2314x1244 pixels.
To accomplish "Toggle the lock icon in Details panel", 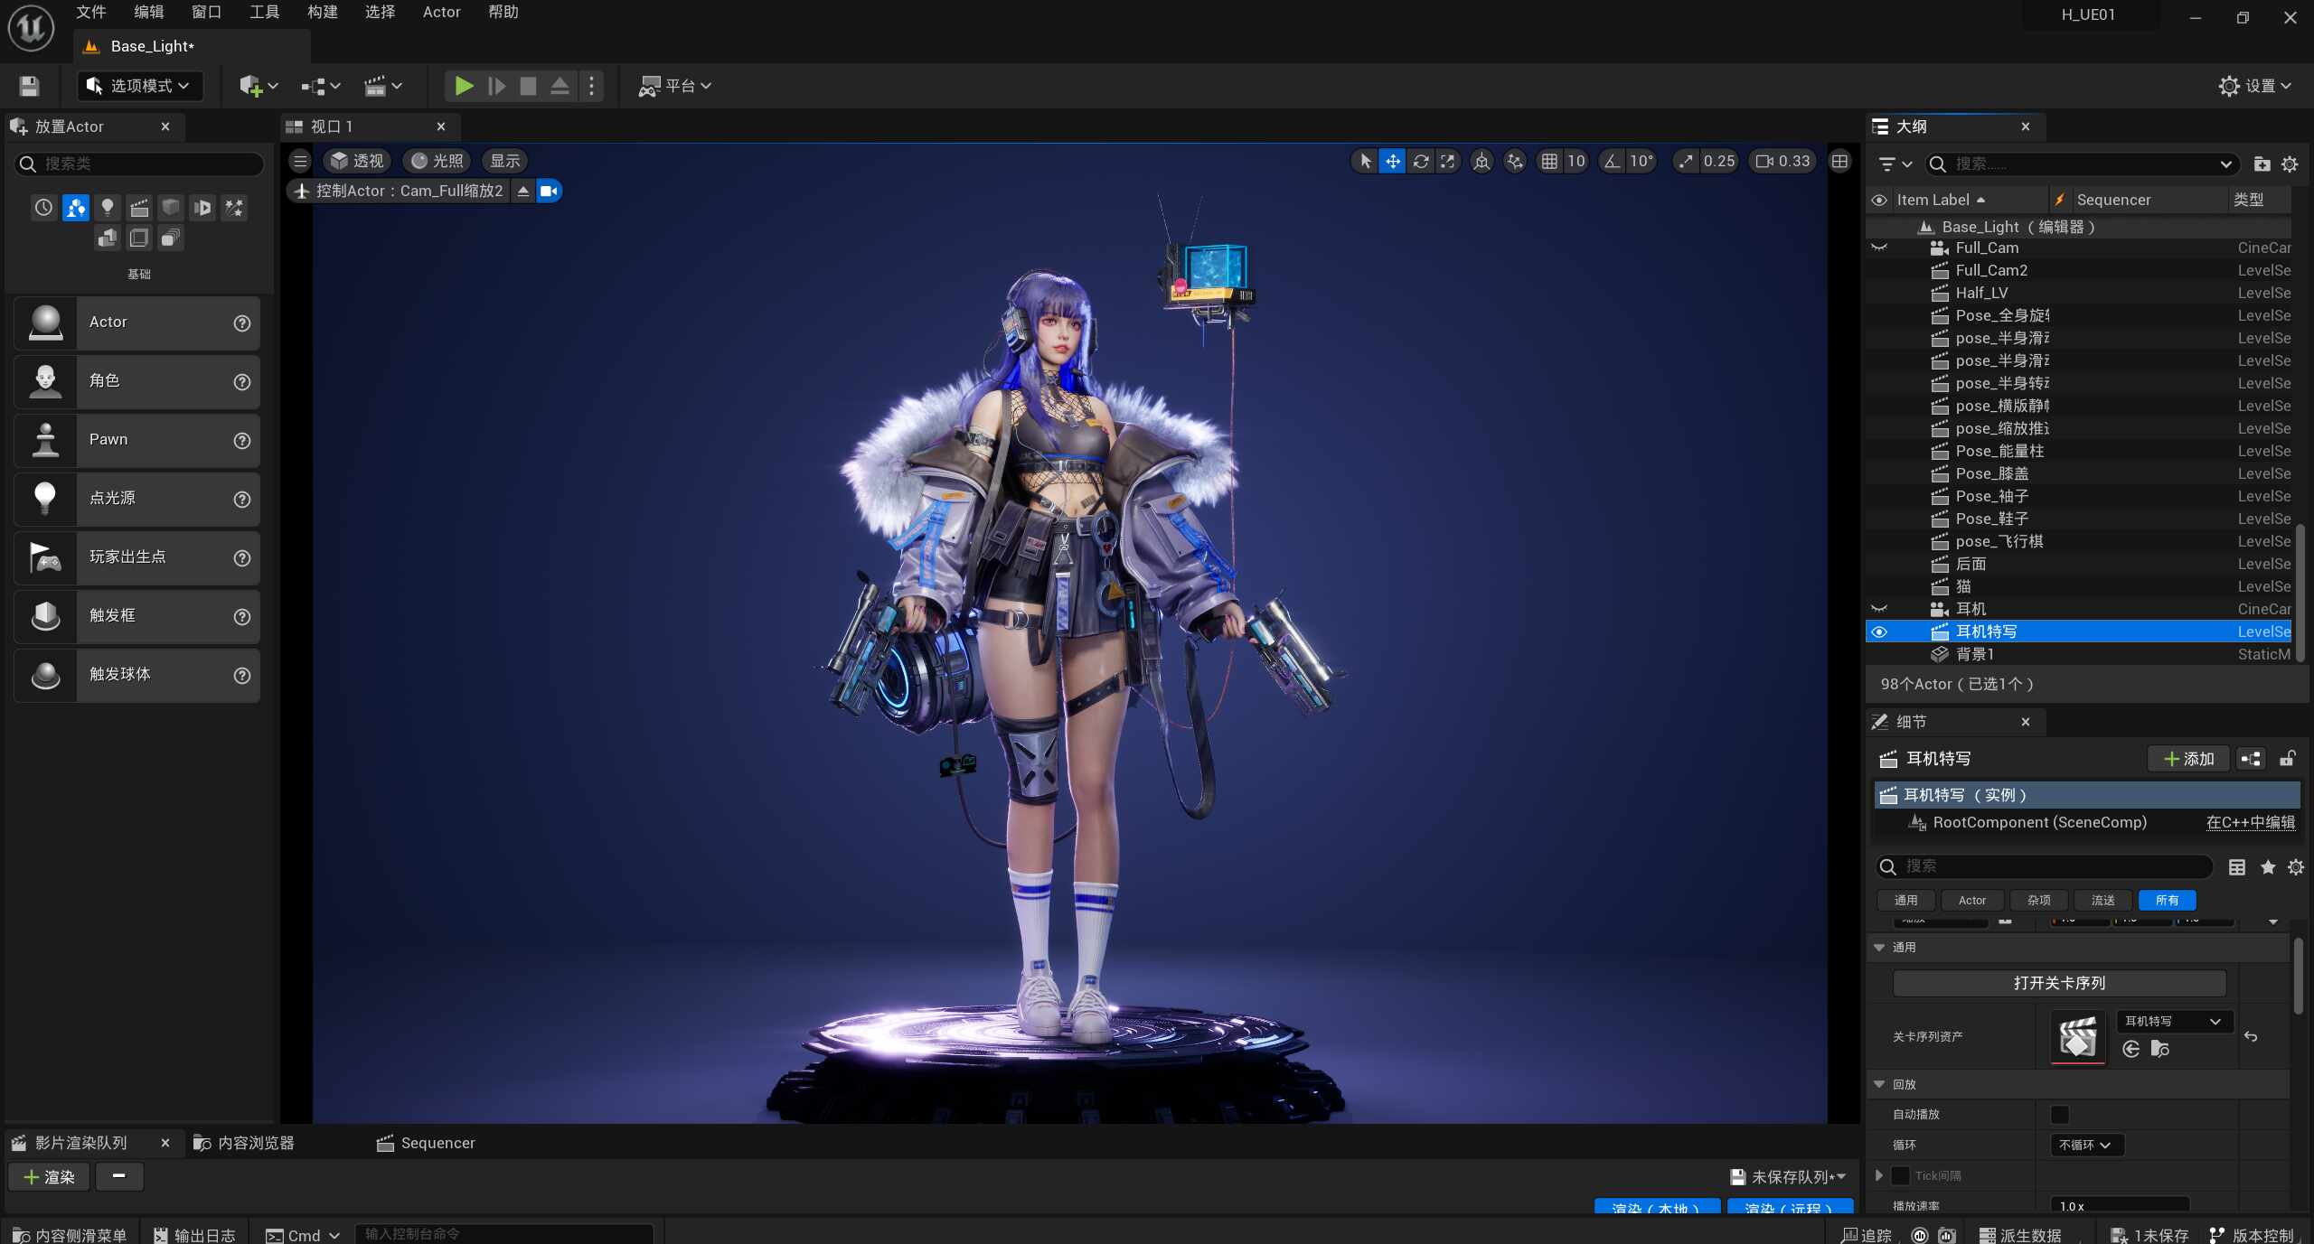I will tap(2287, 759).
